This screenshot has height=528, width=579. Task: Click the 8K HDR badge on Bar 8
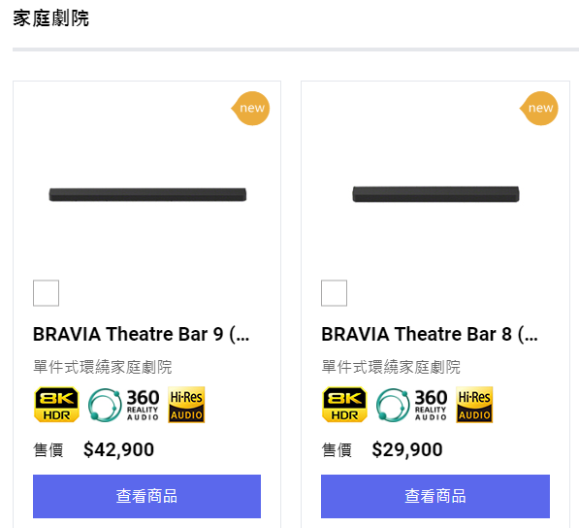point(344,404)
